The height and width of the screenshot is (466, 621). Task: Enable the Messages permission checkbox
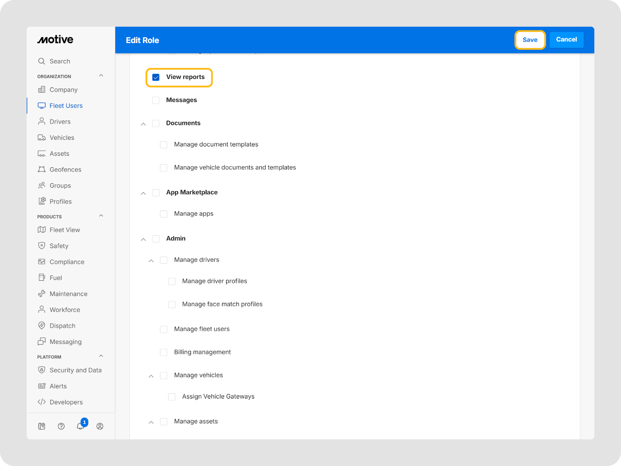(156, 100)
